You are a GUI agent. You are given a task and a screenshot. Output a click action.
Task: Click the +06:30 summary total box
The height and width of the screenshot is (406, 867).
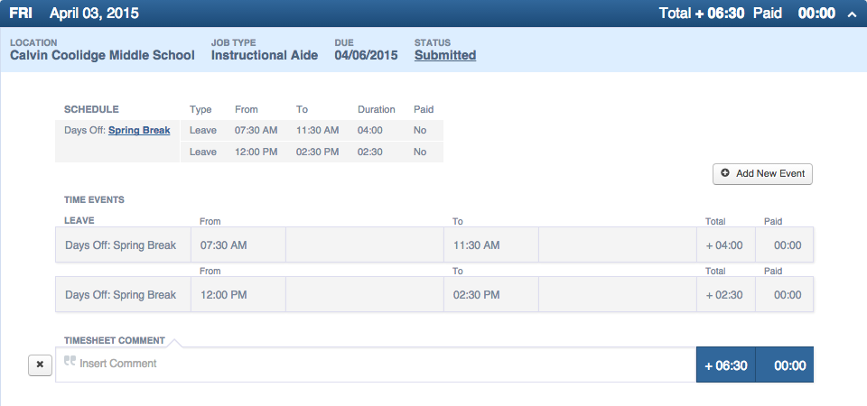click(x=725, y=365)
